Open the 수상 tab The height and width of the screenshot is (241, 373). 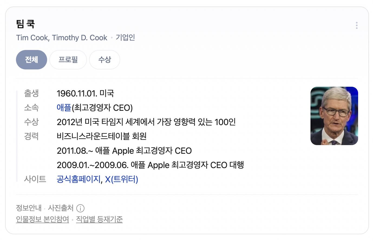coord(104,60)
